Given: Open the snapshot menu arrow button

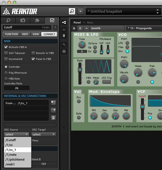Looking at the screenshot, I should tap(80, 11).
